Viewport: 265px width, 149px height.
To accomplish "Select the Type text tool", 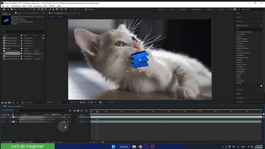I will (x=46, y=9).
